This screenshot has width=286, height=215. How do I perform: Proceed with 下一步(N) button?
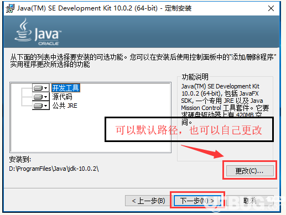pos(197,201)
